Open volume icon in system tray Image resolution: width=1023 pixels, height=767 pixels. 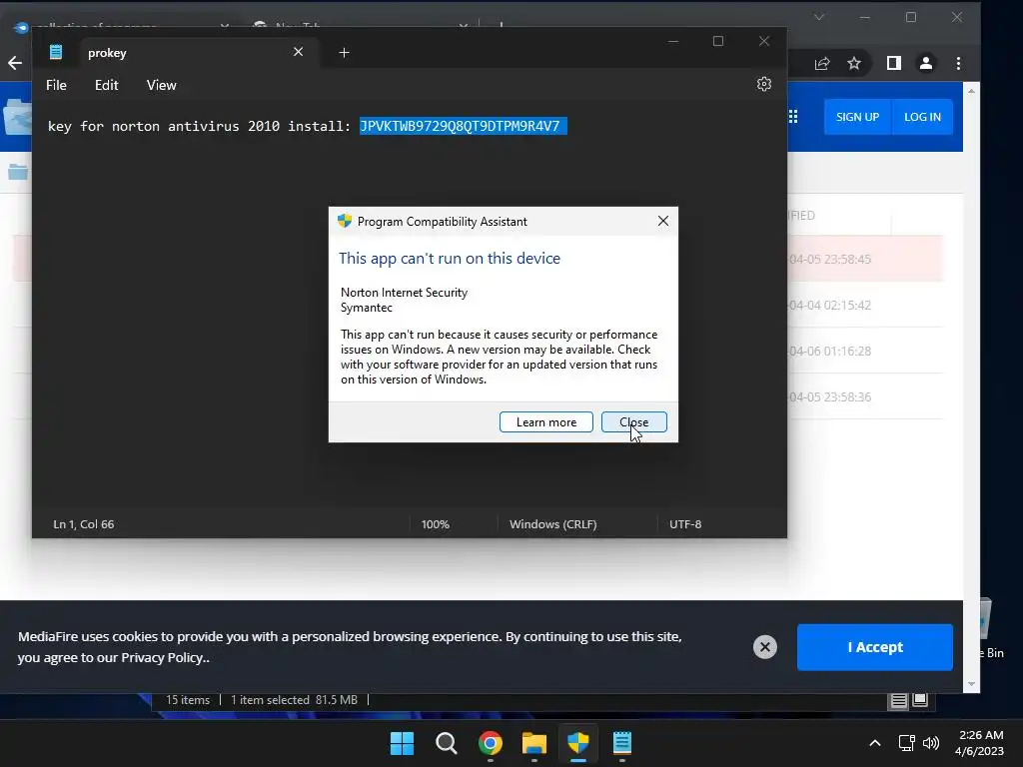click(931, 743)
